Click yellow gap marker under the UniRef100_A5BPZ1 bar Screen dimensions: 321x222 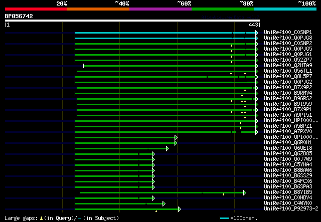click(241, 128)
